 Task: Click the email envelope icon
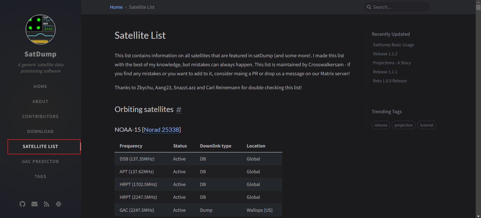34,204
